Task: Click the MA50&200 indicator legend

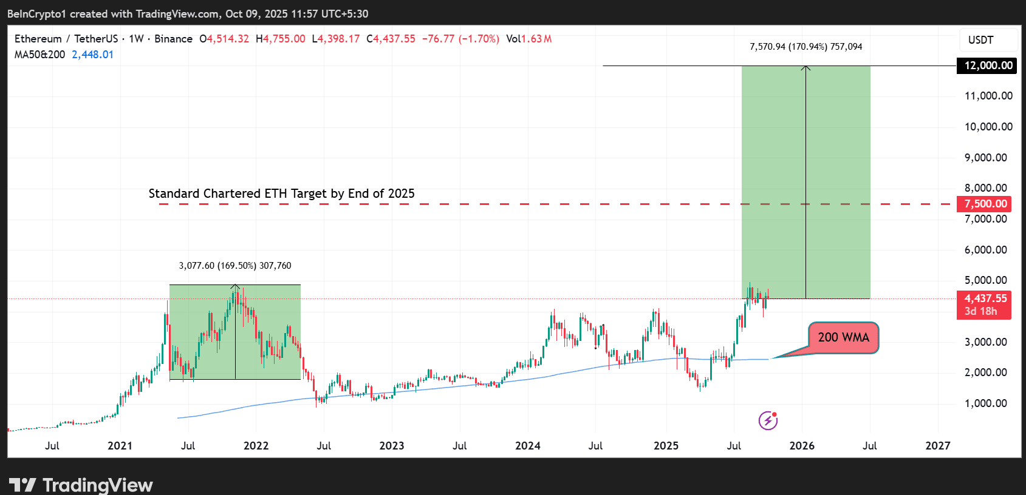Action: 39,55
